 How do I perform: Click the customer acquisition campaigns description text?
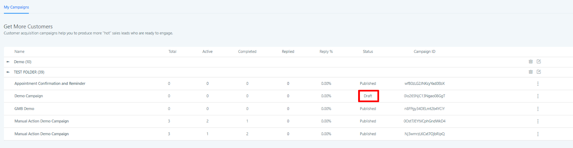88,33
